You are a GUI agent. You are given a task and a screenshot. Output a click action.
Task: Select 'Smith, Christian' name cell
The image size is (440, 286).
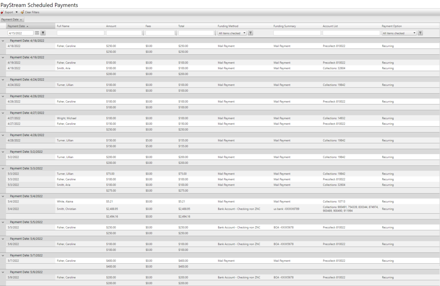pyautogui.click(x=66, y=209)
